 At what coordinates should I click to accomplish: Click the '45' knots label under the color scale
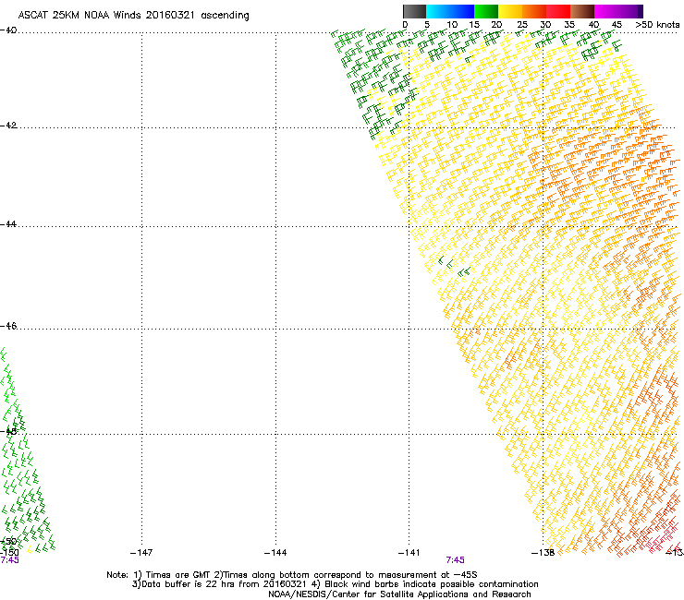coord(617,25)
